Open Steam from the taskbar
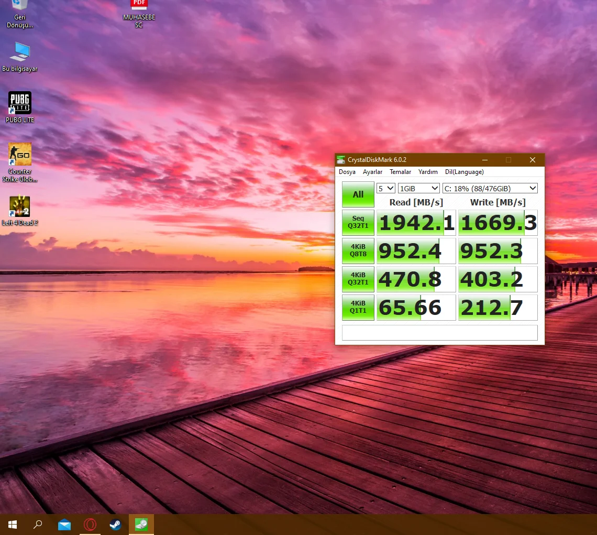Image resolution: width=597 pixels, height=535 pixels. pyautogui.click(x=115, y=525)
